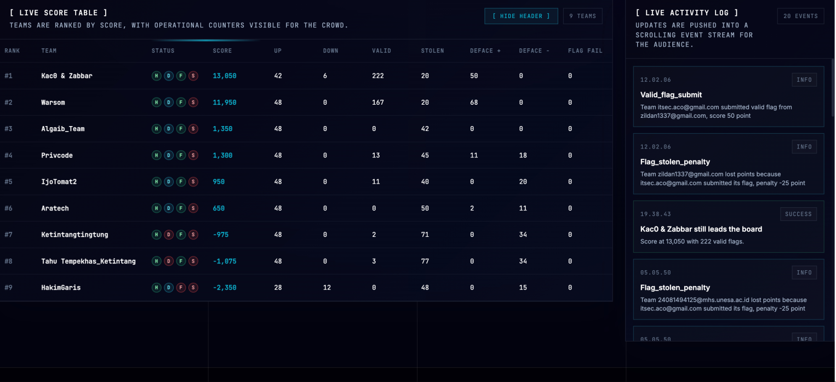Select team name Aratech
The height and width of the screenshot is (382, 836).
(x=55, y=208)
